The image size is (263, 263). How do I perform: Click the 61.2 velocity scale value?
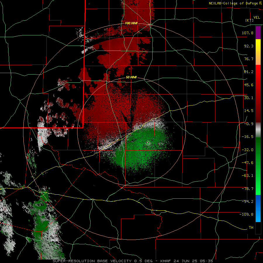[x=249, y=72]
